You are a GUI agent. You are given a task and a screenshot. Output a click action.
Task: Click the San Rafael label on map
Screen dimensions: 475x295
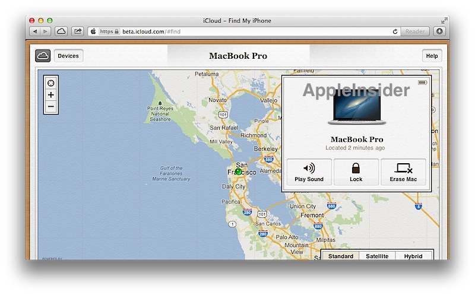(x=224, y=128)
